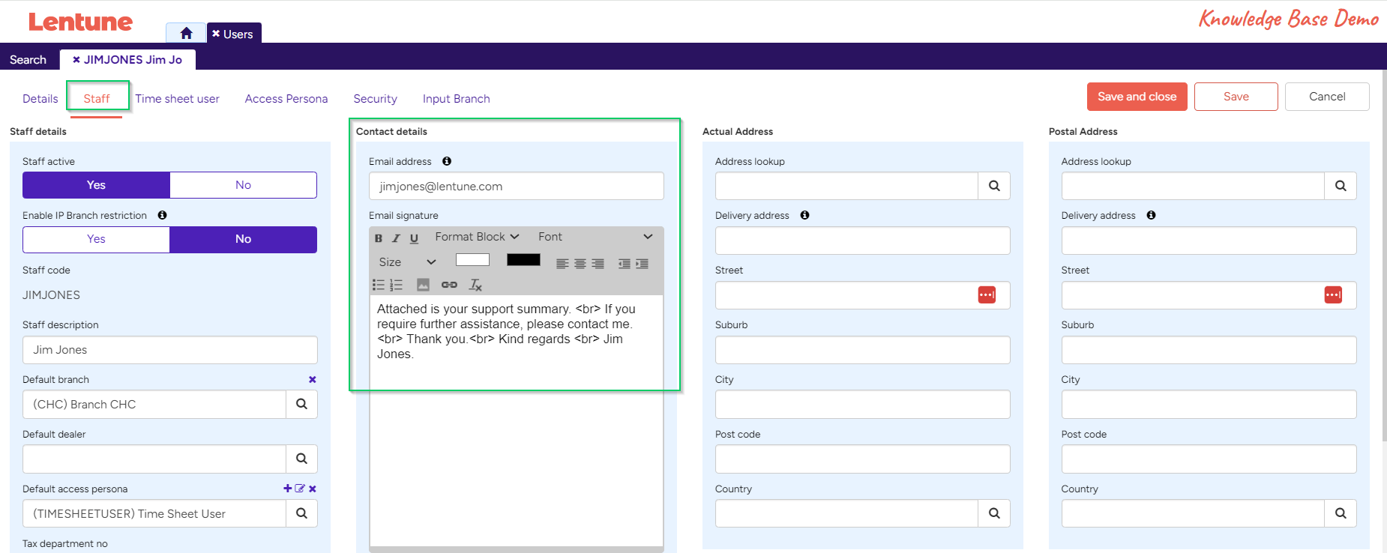1387x553 pixels.
Task: Open the Security tab
Action: tap(376, 99)
